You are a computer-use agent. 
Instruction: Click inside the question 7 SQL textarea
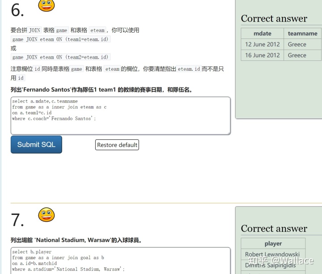pos(121,261)
